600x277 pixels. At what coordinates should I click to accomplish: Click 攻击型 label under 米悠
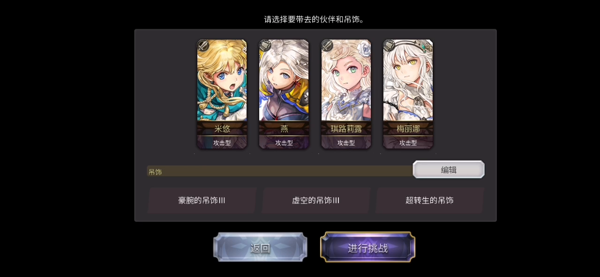point(222,143)
